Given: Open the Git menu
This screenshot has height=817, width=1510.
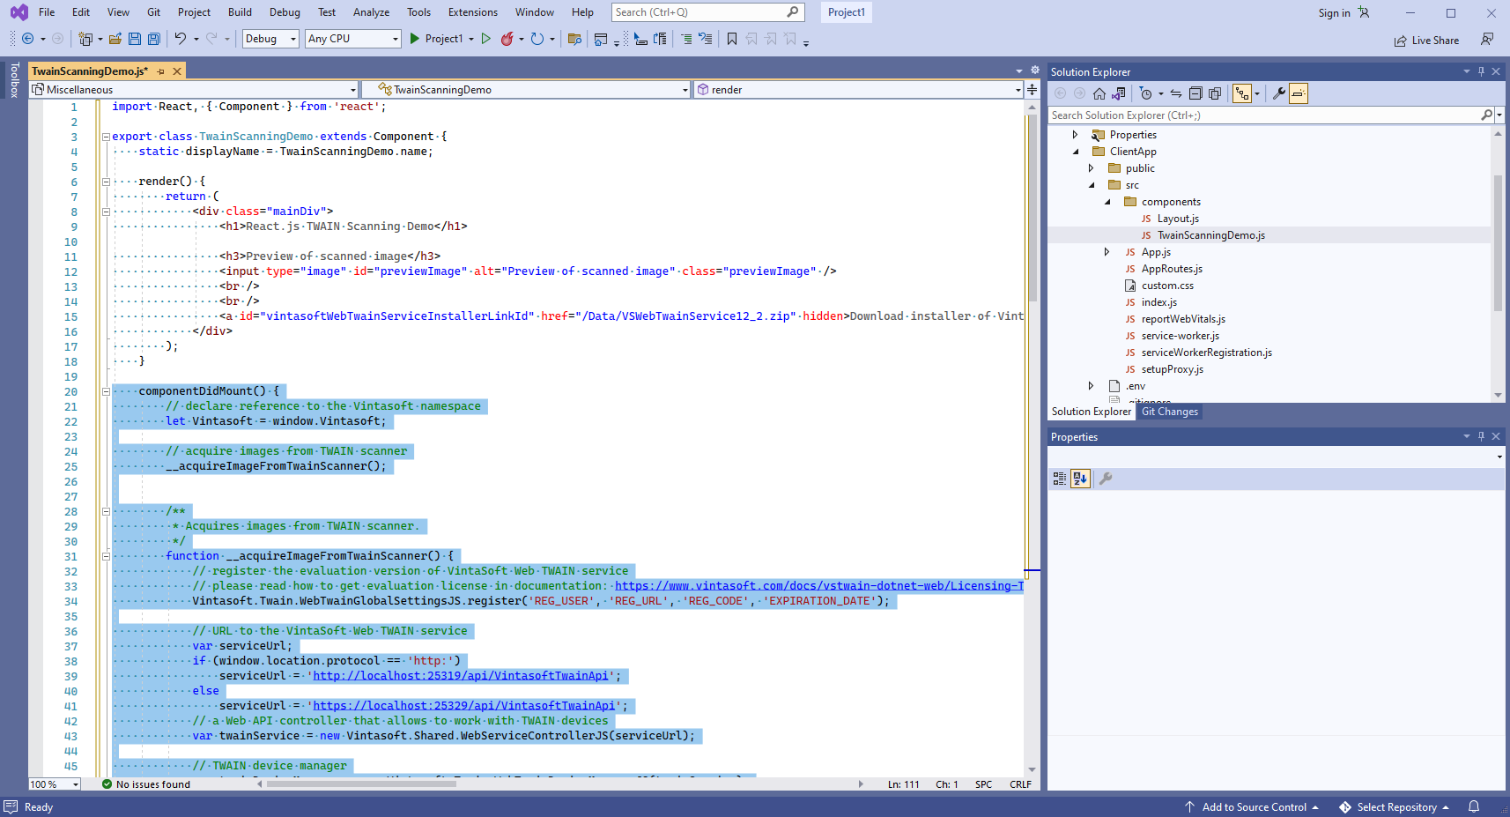Looking at the screenshot, I should click(153, 12).
